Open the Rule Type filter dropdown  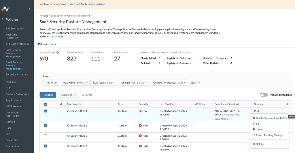[104, 83]
